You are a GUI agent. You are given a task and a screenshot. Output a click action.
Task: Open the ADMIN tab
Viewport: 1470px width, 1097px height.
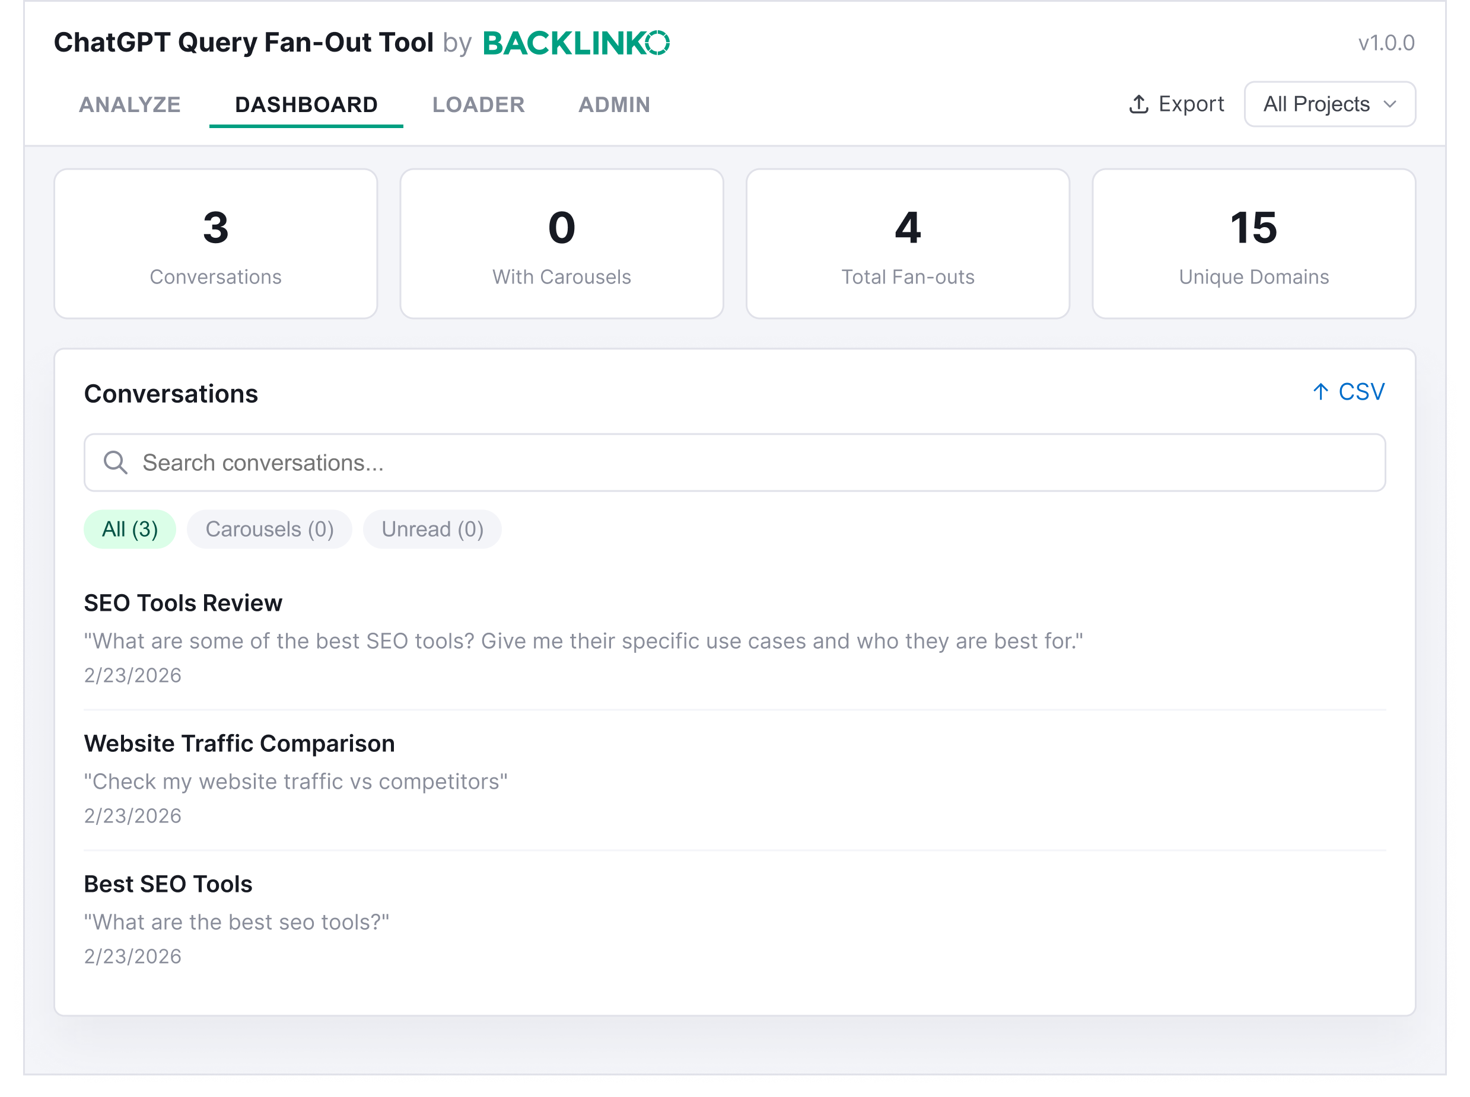coord(615,104)
